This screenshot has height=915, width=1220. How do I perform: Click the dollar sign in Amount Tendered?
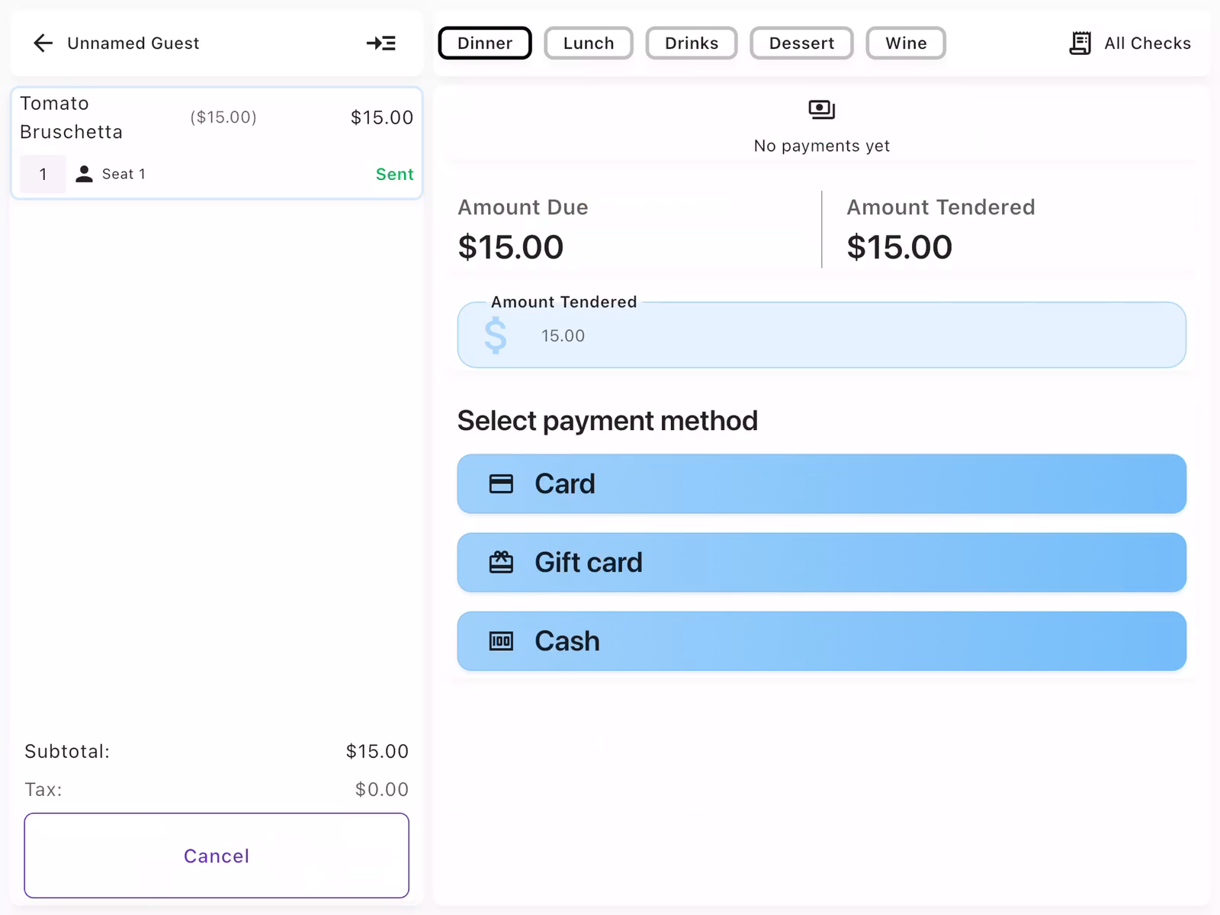tap(496, 335)
